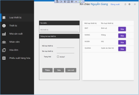This screenshot has height=95, width=139.
Task: Click the Loại thiết bị chip icon
Action: pyautogui.click(x=4, y=17)
